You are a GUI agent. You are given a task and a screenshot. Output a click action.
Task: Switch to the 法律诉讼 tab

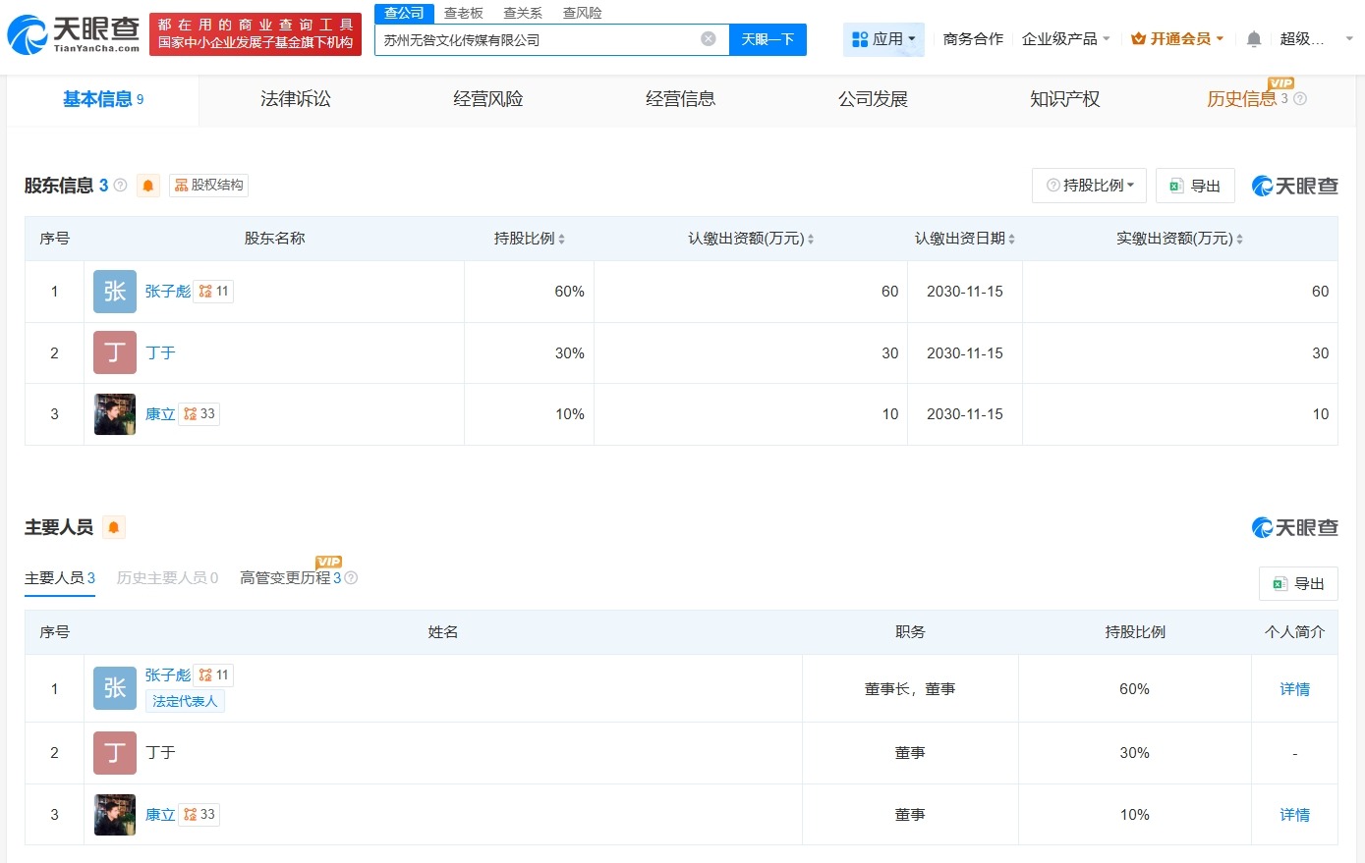(295, 98)
